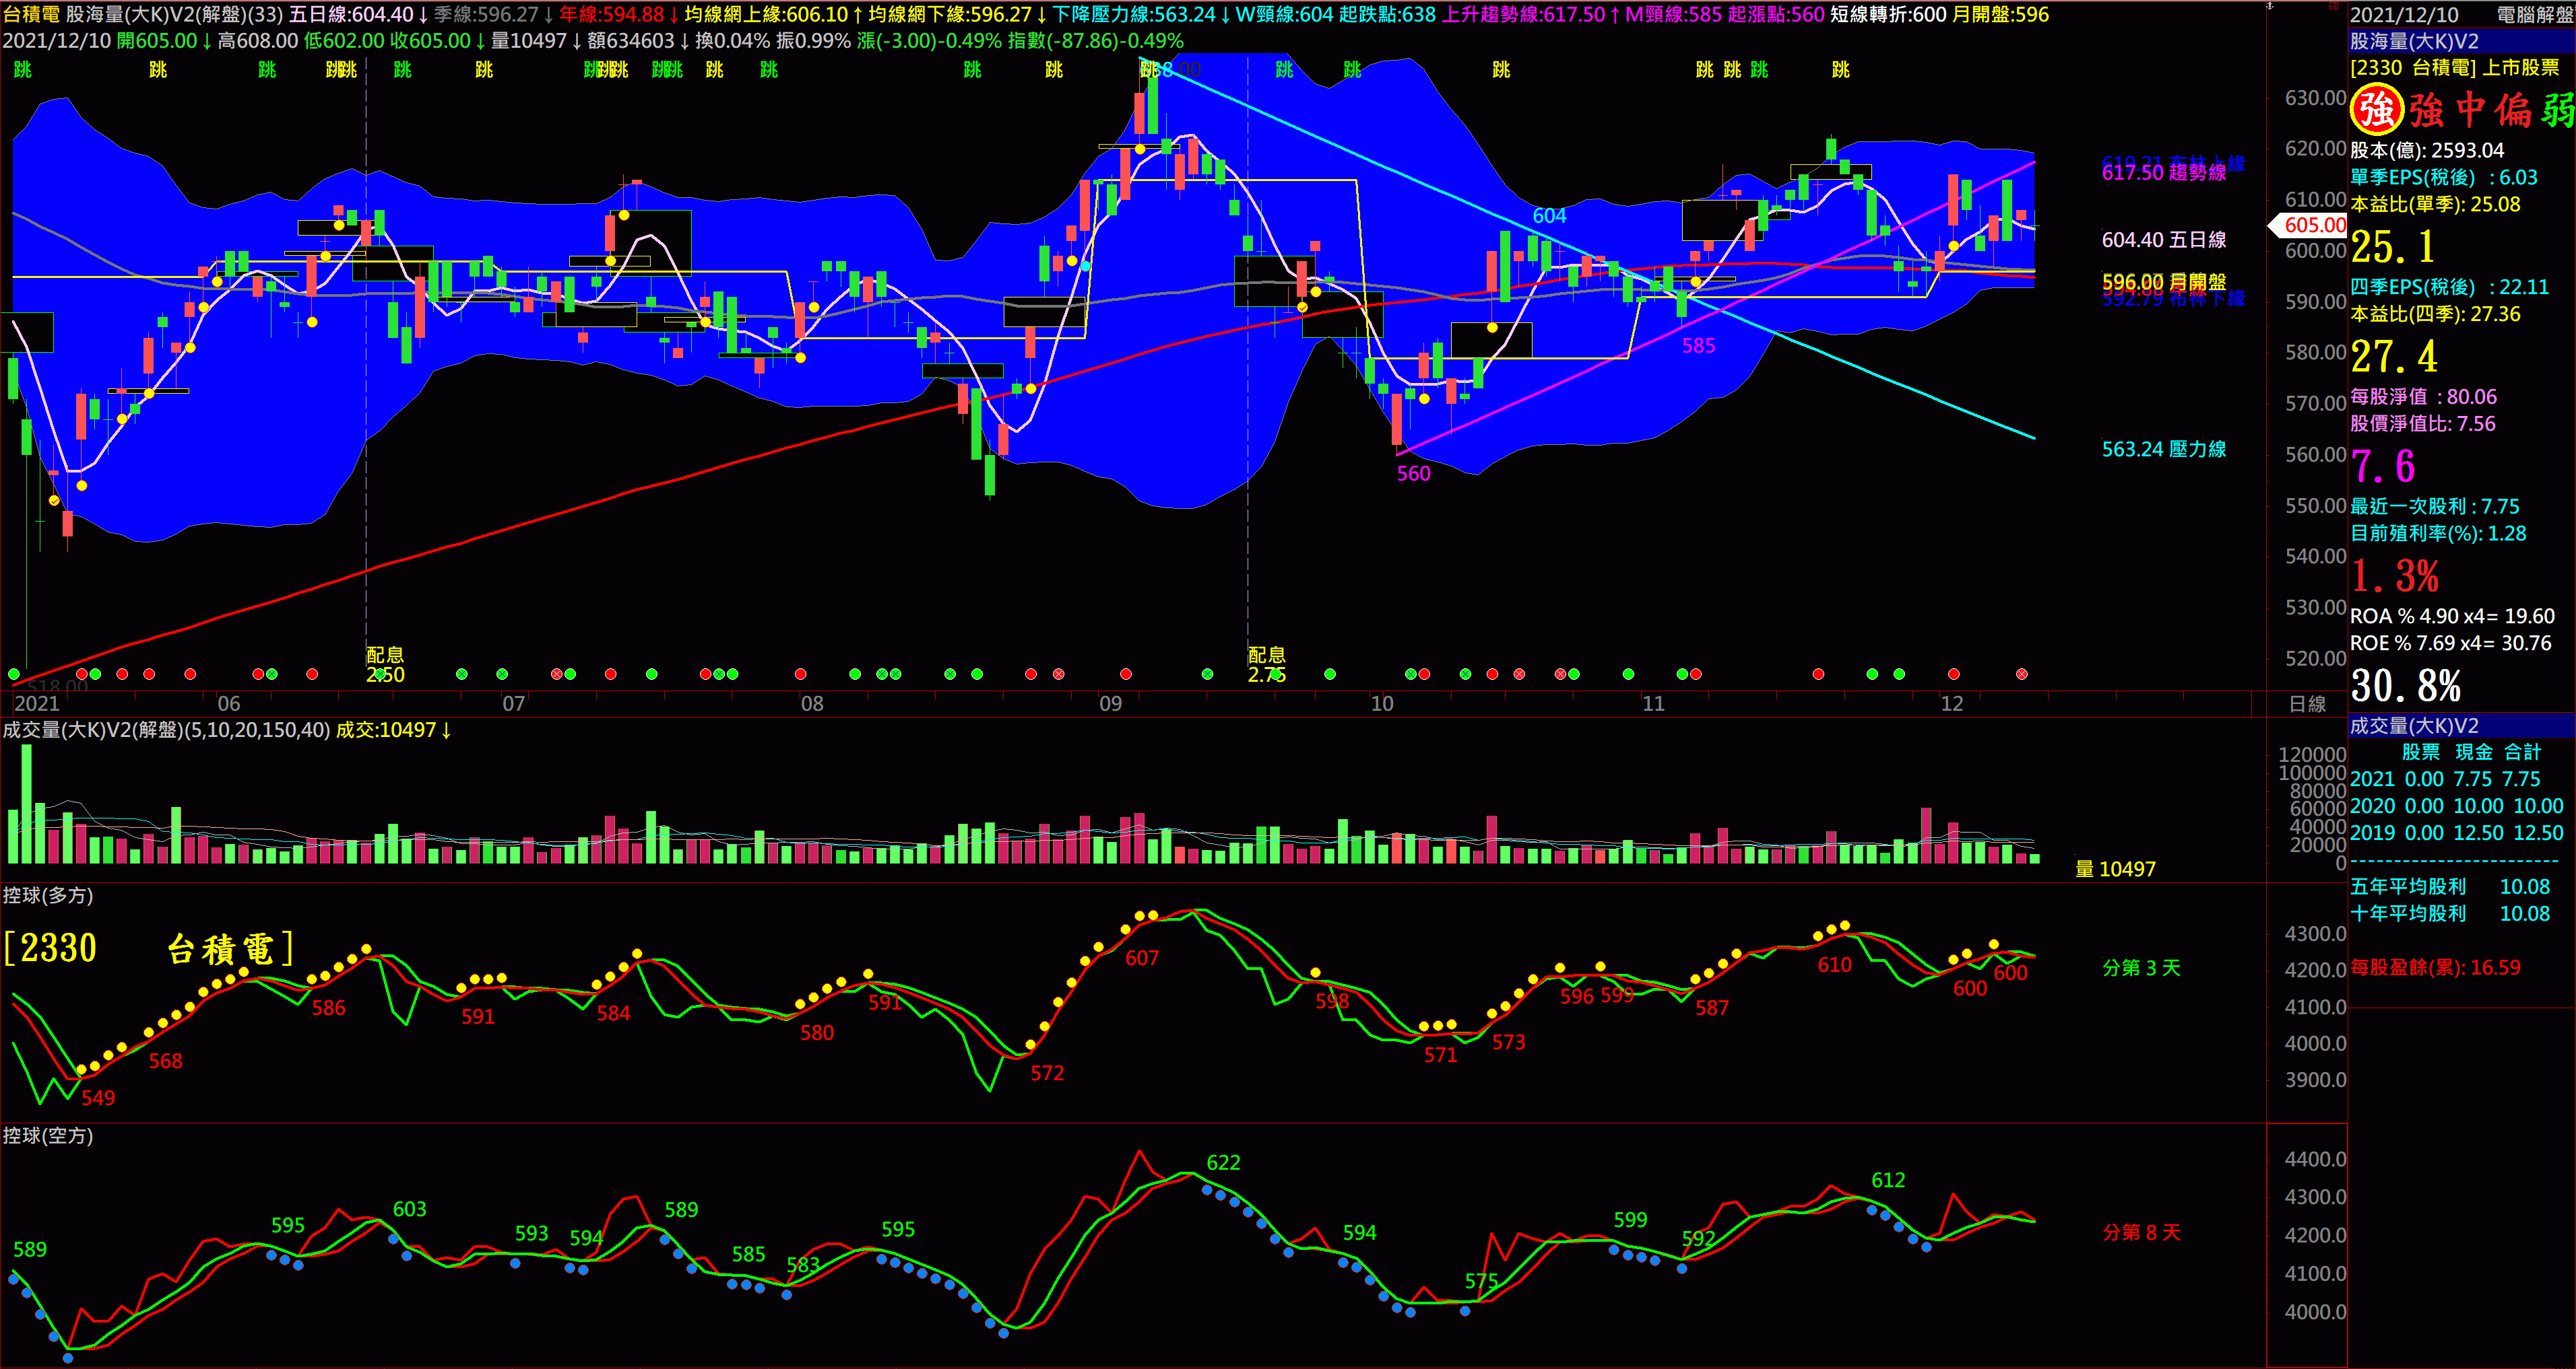
Task: Click the 563.24 壓力線 pressure line label
Action: click(x=2163, y=449)
